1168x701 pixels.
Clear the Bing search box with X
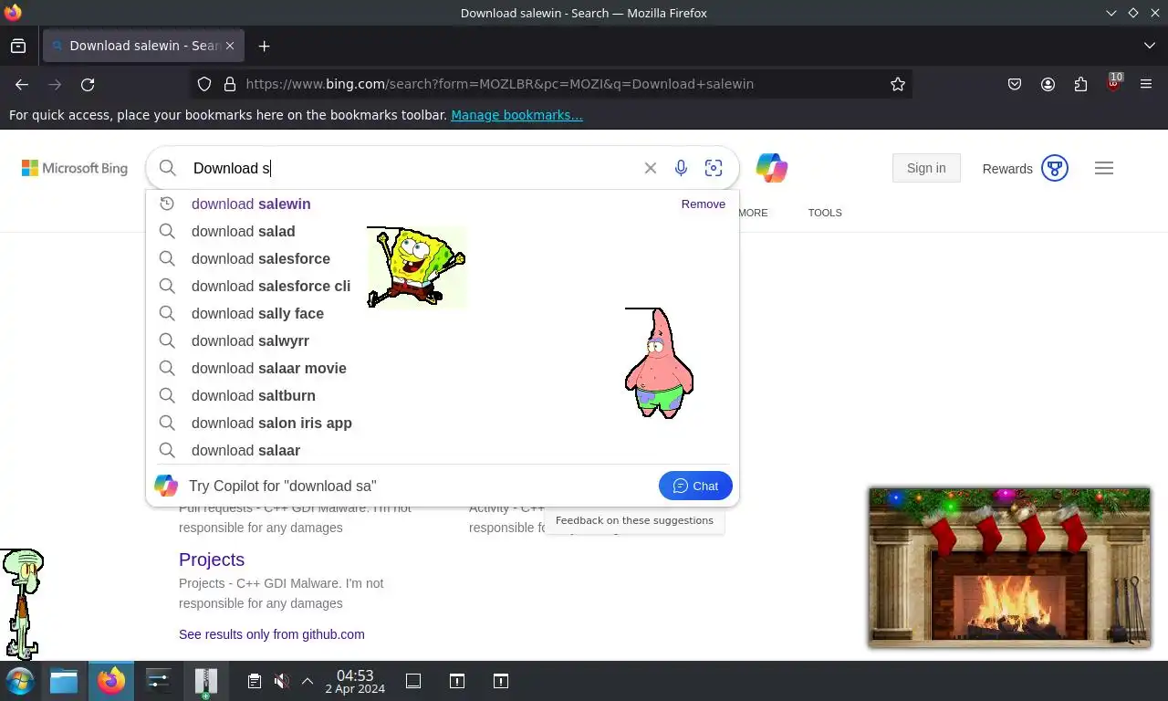click(x=651, y=168)
